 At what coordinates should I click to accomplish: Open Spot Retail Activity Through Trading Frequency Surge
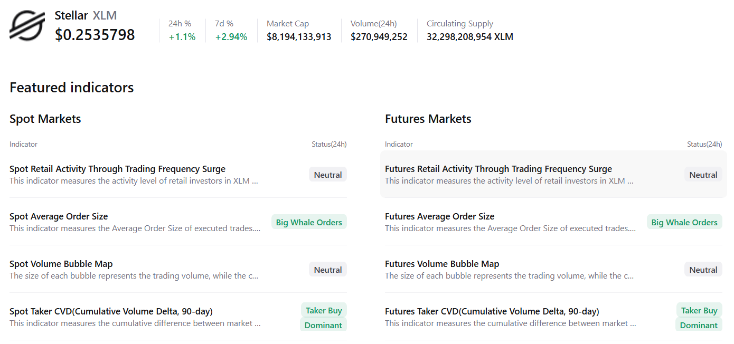117,168
